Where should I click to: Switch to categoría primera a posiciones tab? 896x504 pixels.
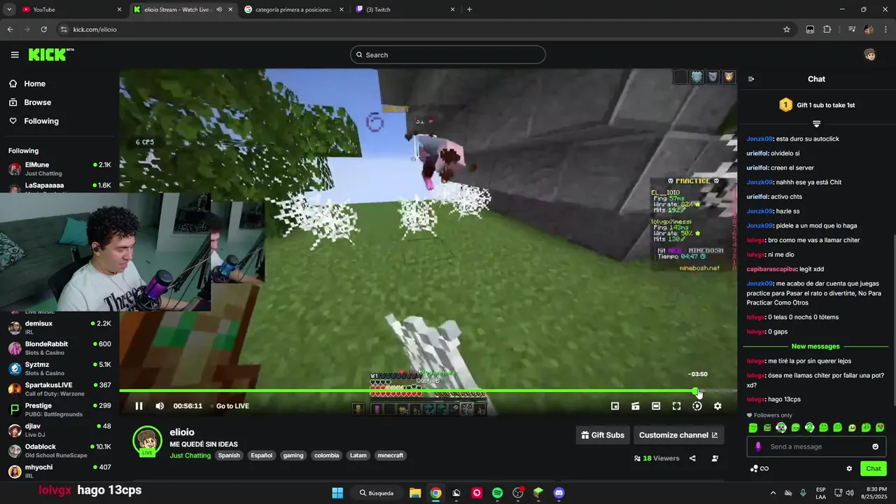pyautogui.click(x=294, y=10)
